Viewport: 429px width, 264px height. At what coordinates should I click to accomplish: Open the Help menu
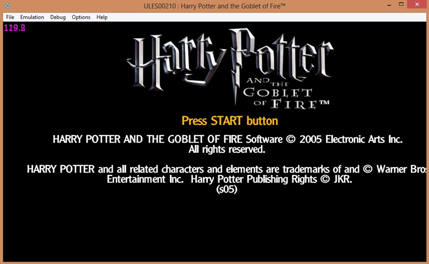coord(102,17)
